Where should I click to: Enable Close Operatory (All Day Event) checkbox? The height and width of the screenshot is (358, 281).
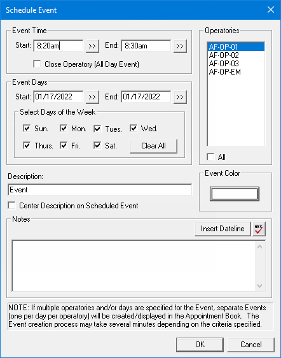[x=37, y=64]
